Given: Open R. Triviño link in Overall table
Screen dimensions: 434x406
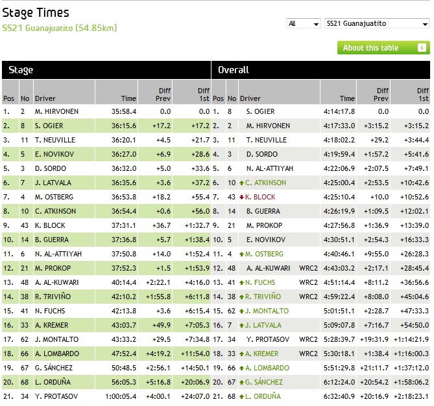Looking at the screenshot, I should pyautogui.click(x=265, y=297).
